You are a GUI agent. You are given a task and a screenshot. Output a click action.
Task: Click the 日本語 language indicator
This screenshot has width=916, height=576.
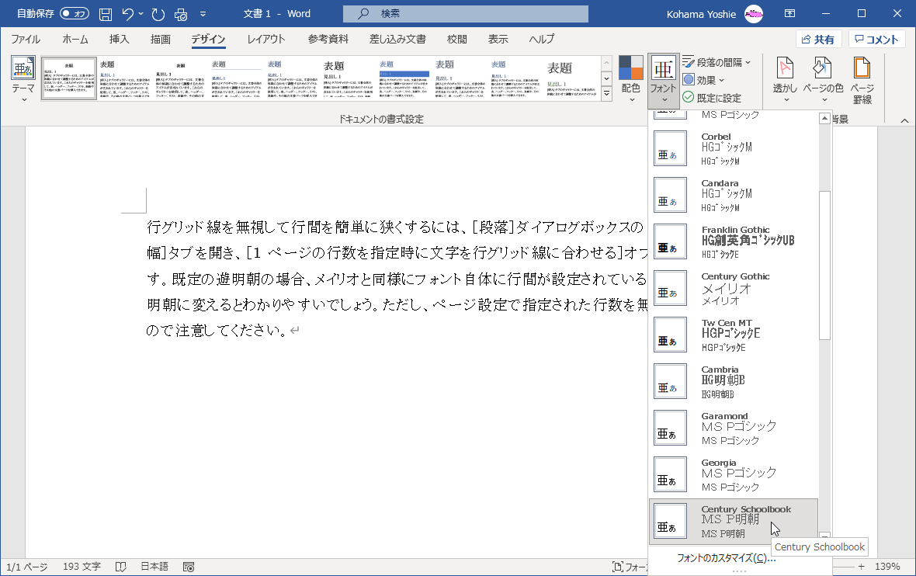coord(154,567)
